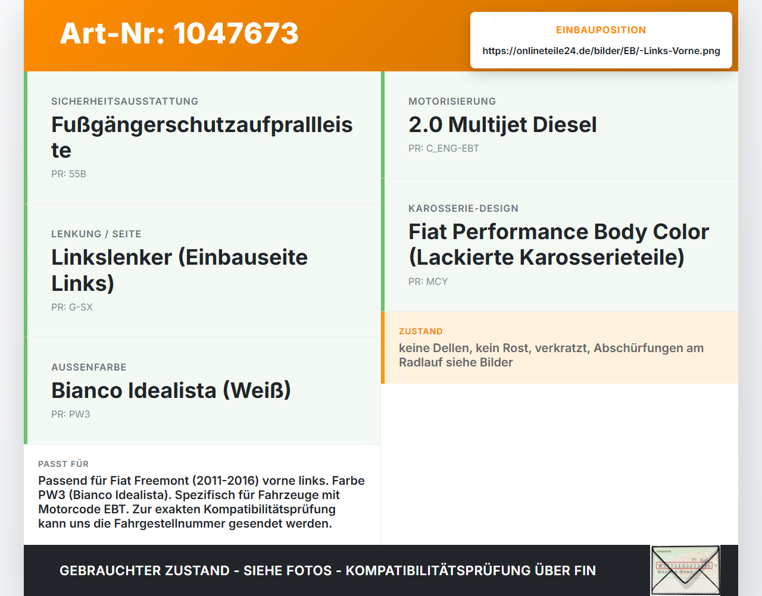Image resolution: width=762 pixels, height=596 pixels.
Task: Click PR code G-SX
Action: point(72,308)
